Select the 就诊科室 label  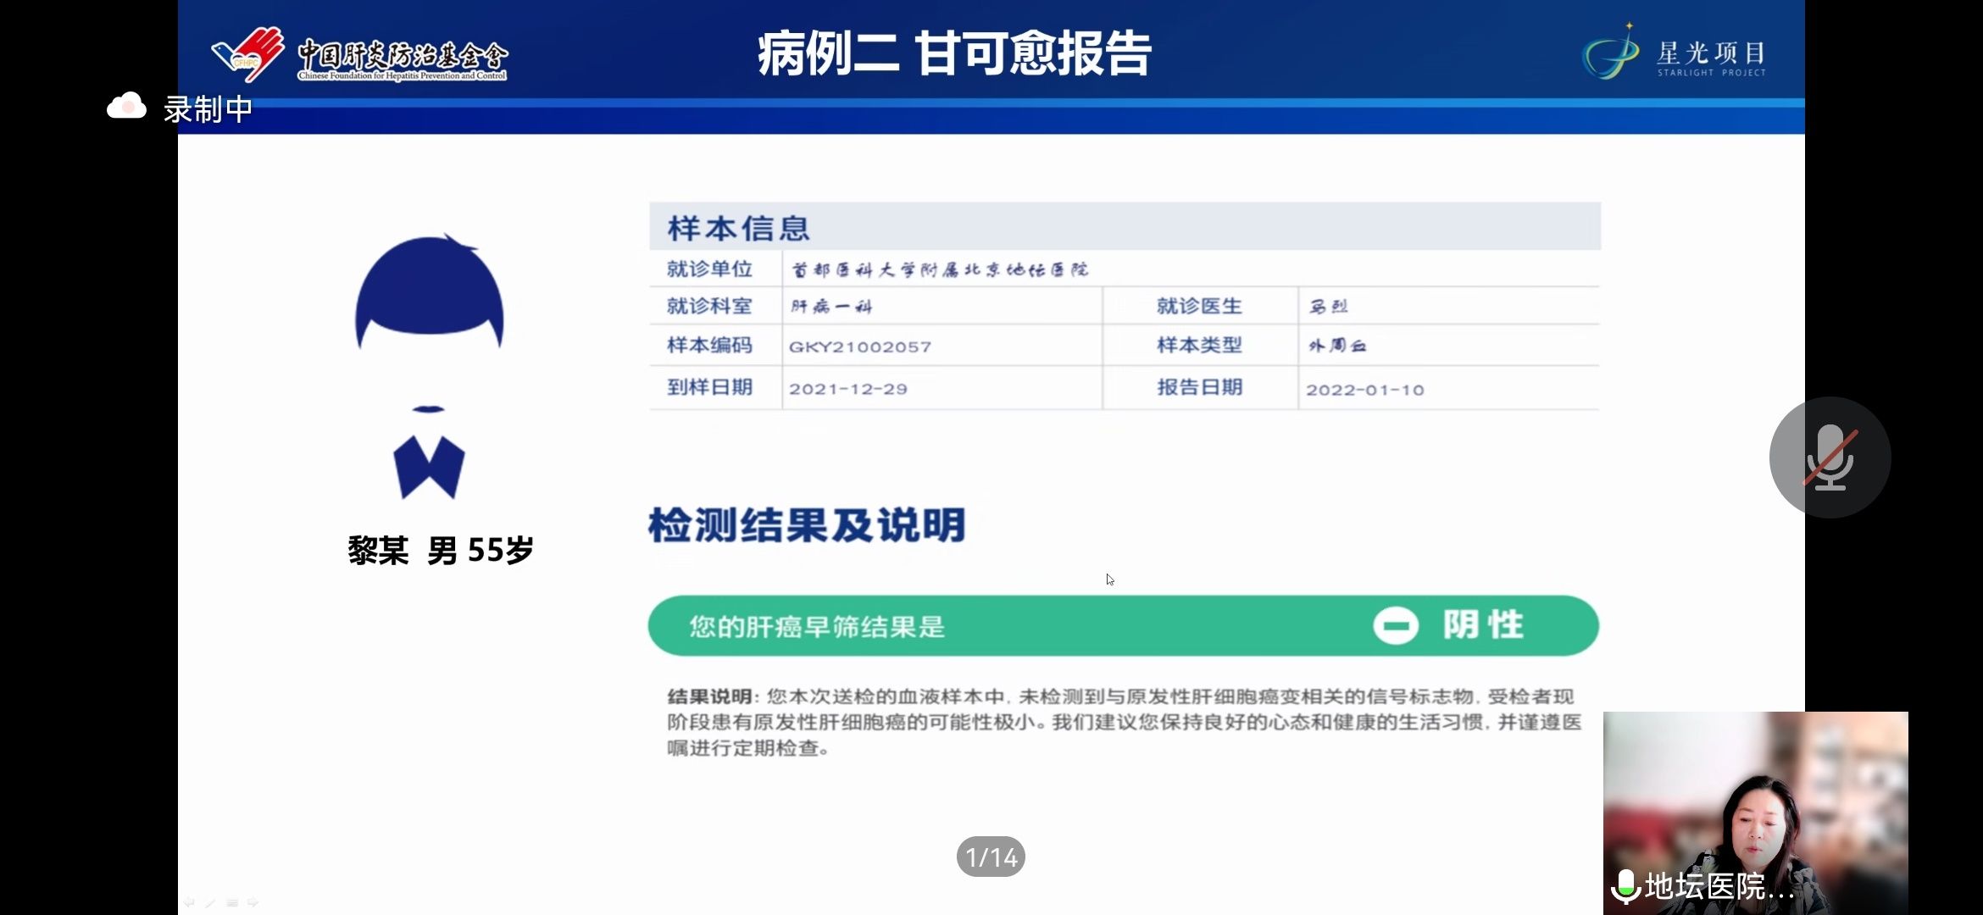coord(709,306)
